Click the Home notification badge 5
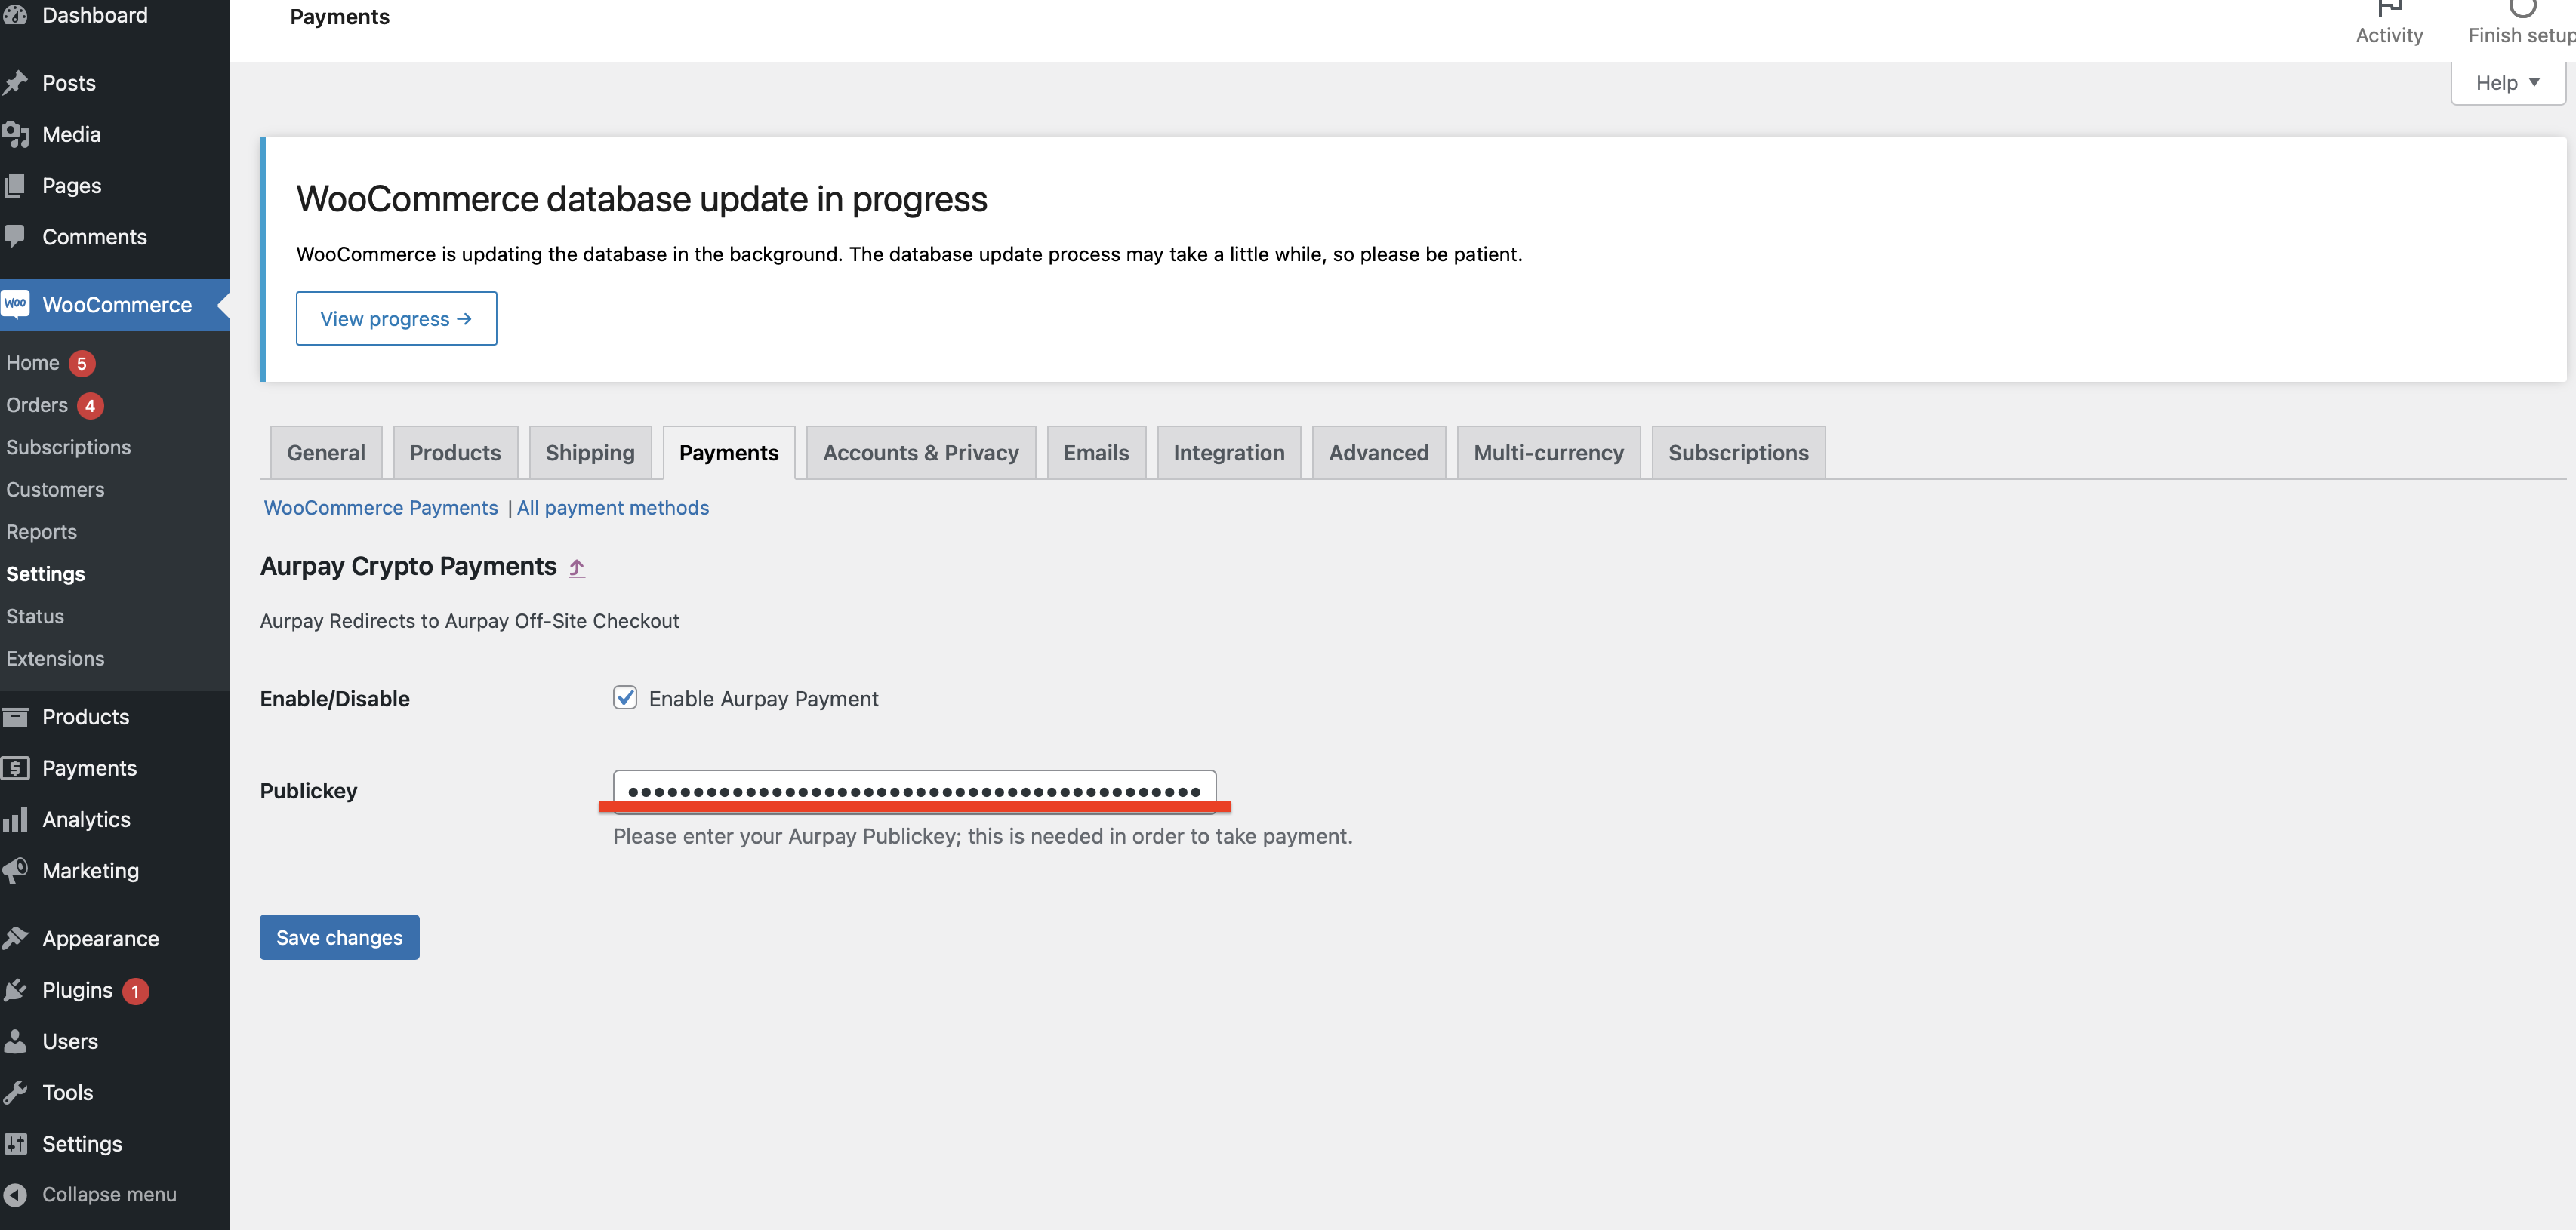 tap(82, 364)
